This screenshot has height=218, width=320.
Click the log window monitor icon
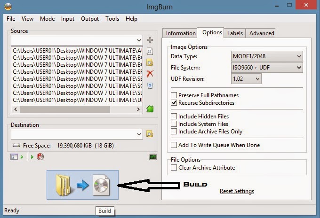point(153,157)
